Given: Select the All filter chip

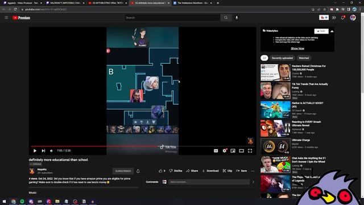Looking at the screenshot, I should coord(264,58).
